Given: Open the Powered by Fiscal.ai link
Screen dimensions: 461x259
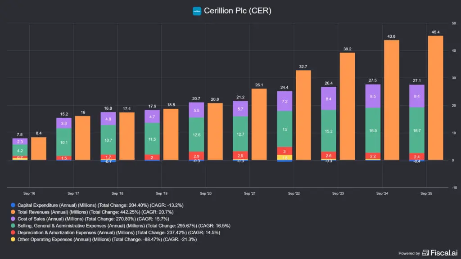Looking at the screenshot, I should [428, 253].
